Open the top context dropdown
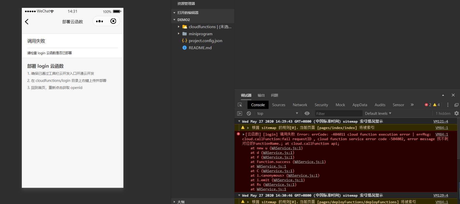This screenshot has height=204, width=460. 277,114
